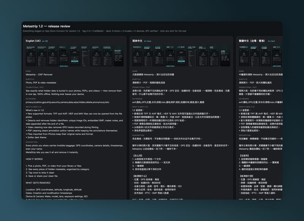Image resolution: width=304 pixels, height=221 pixels.
Task: Click the 'HOW IT WORKS' heading
Action: coord(34,159)
